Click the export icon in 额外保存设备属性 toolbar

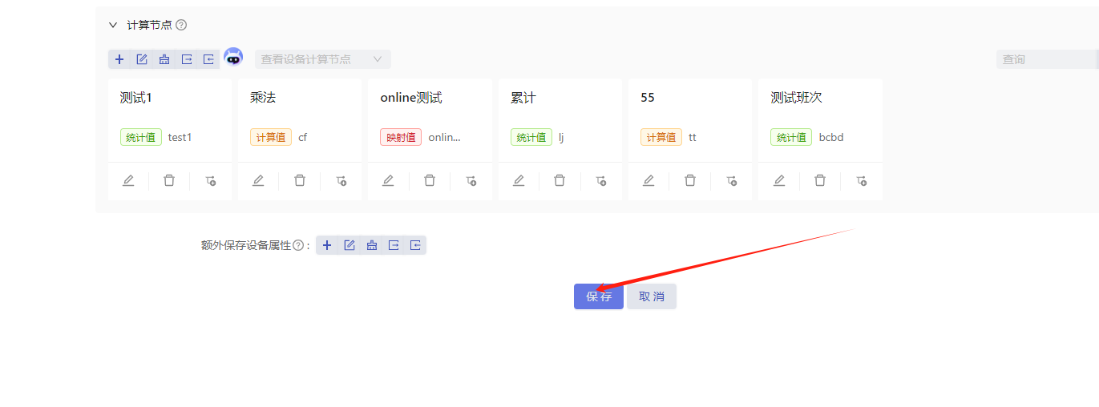click(x=394, y=245)
